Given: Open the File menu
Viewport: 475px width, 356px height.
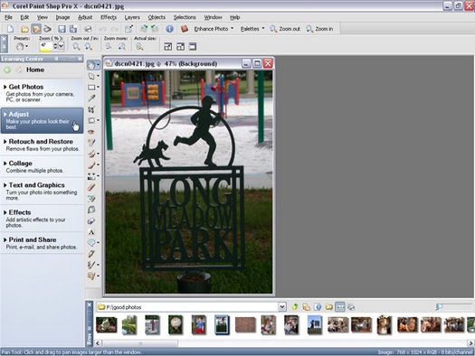Looking at the screenshot, I should pos(8,17).
